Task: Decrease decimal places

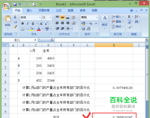Action: pos(88,29)
